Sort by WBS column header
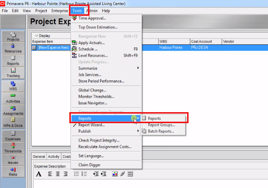268x188 pixels. (174, 41)
